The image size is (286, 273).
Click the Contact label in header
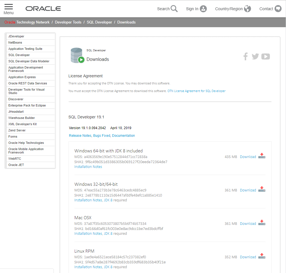point(266,9)
